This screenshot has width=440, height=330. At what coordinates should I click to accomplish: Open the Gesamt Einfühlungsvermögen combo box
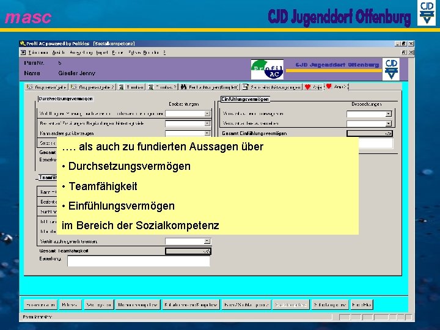click(x=369, y=134)
